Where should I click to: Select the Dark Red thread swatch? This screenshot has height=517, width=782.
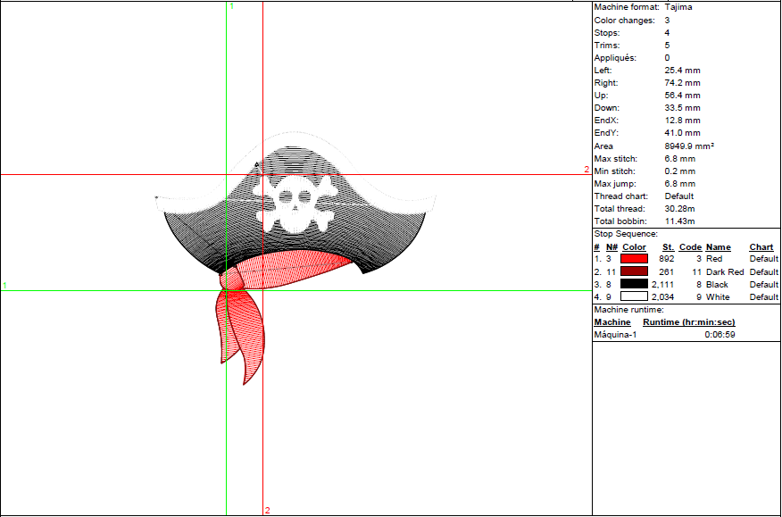[634, 271]
